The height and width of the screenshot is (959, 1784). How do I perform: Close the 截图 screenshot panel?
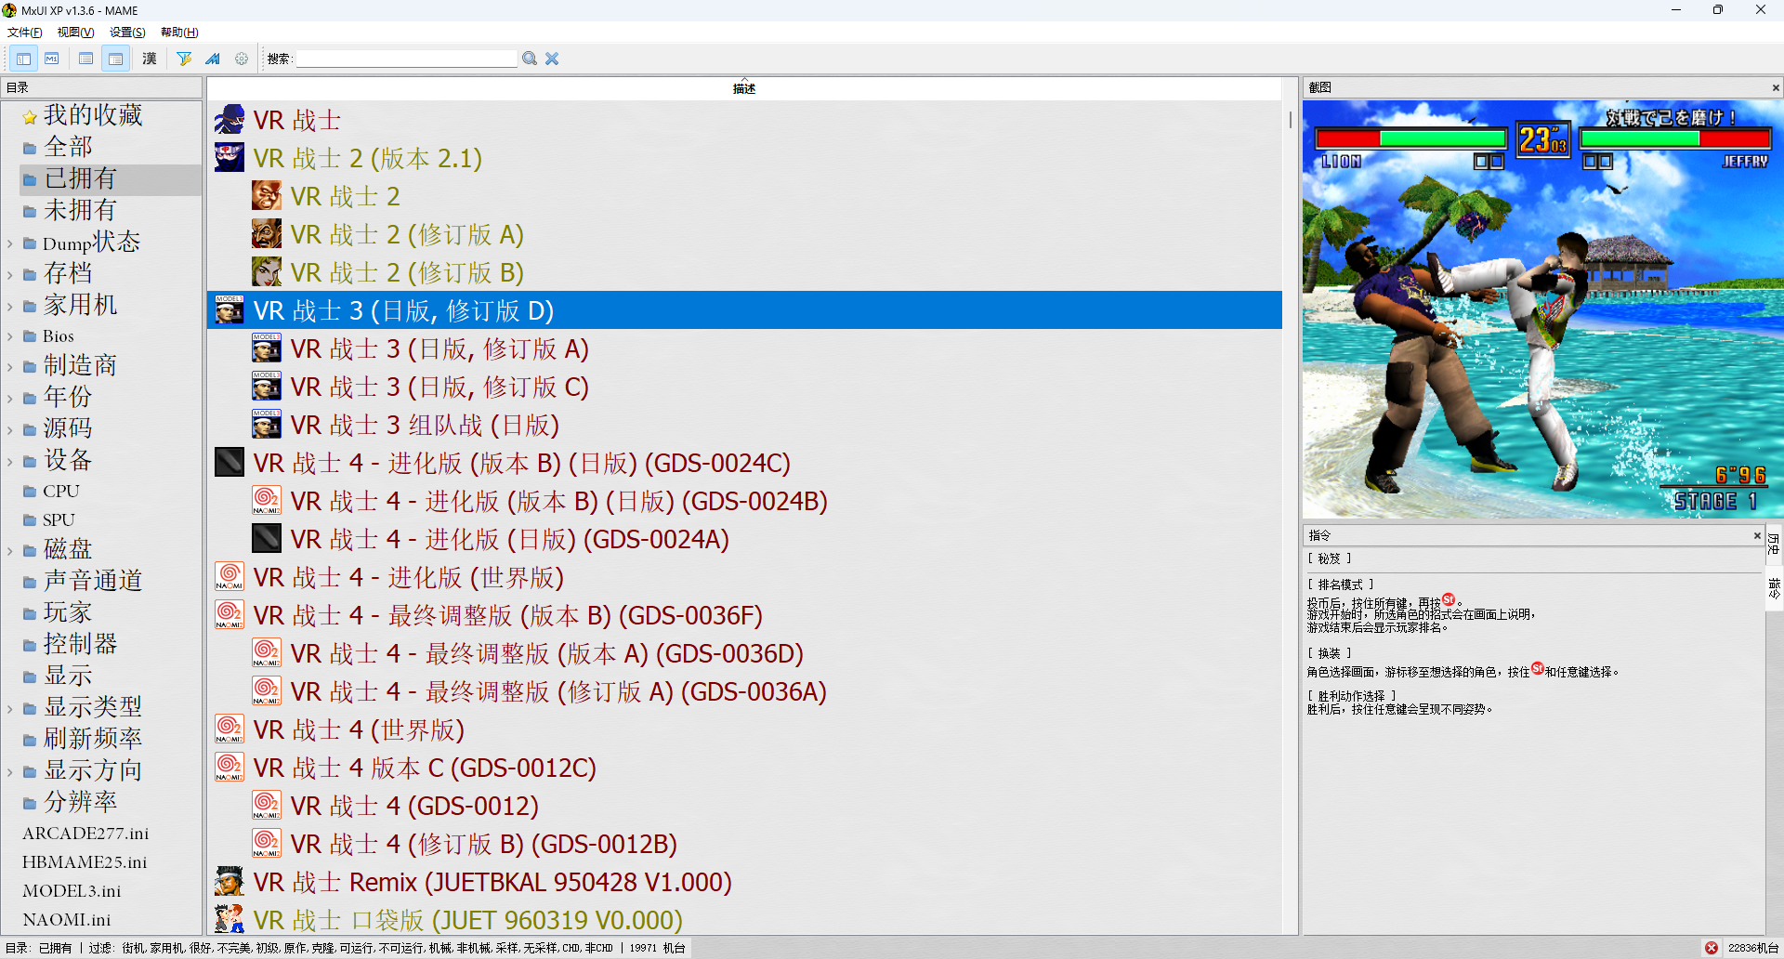[1776, 87]
